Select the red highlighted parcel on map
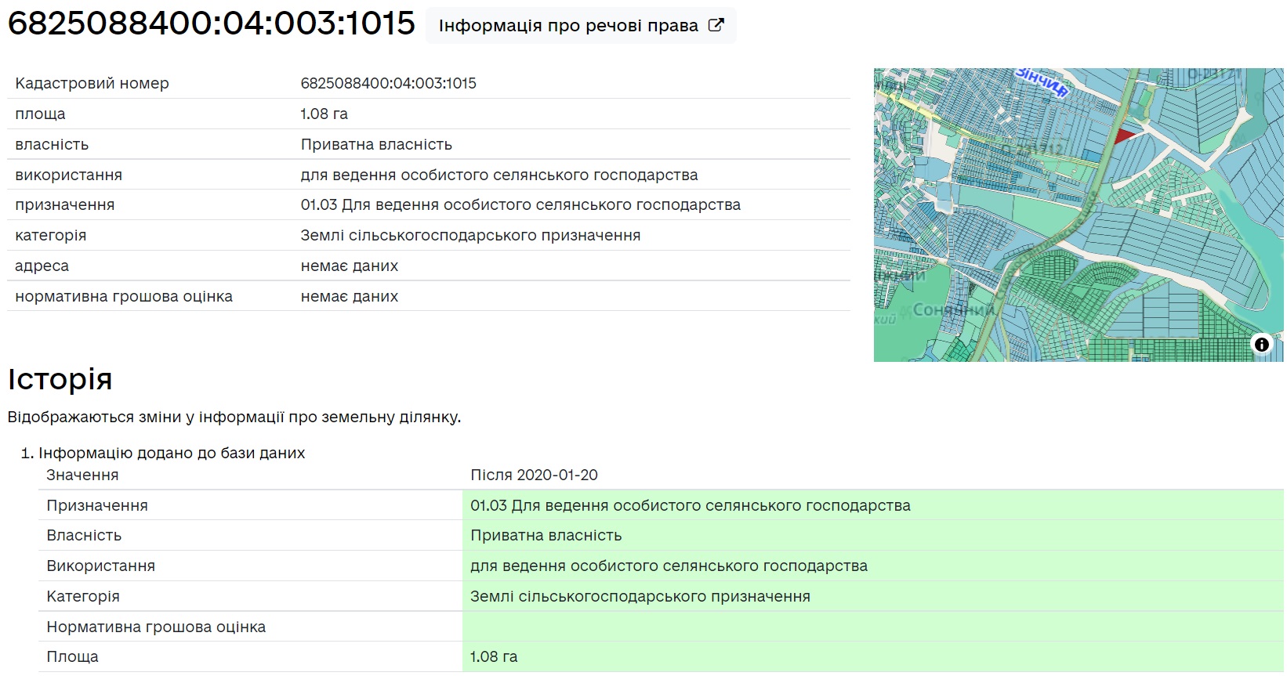This screenshot has width=1287, height=676. 1123,136
